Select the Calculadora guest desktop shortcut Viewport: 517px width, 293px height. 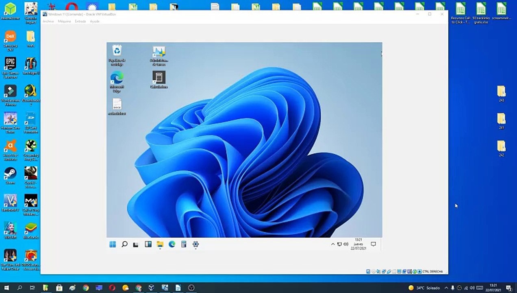click(159, 80)
